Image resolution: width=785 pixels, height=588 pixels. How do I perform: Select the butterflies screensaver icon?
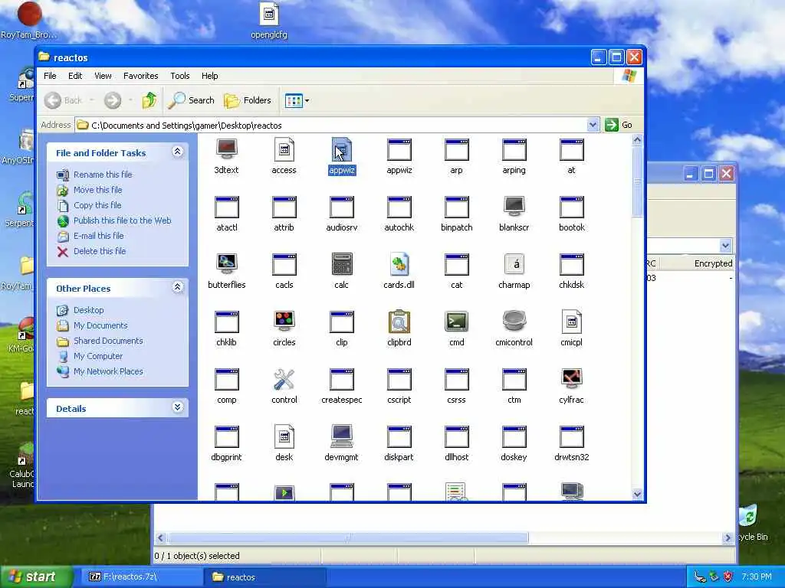pos(226,263)
